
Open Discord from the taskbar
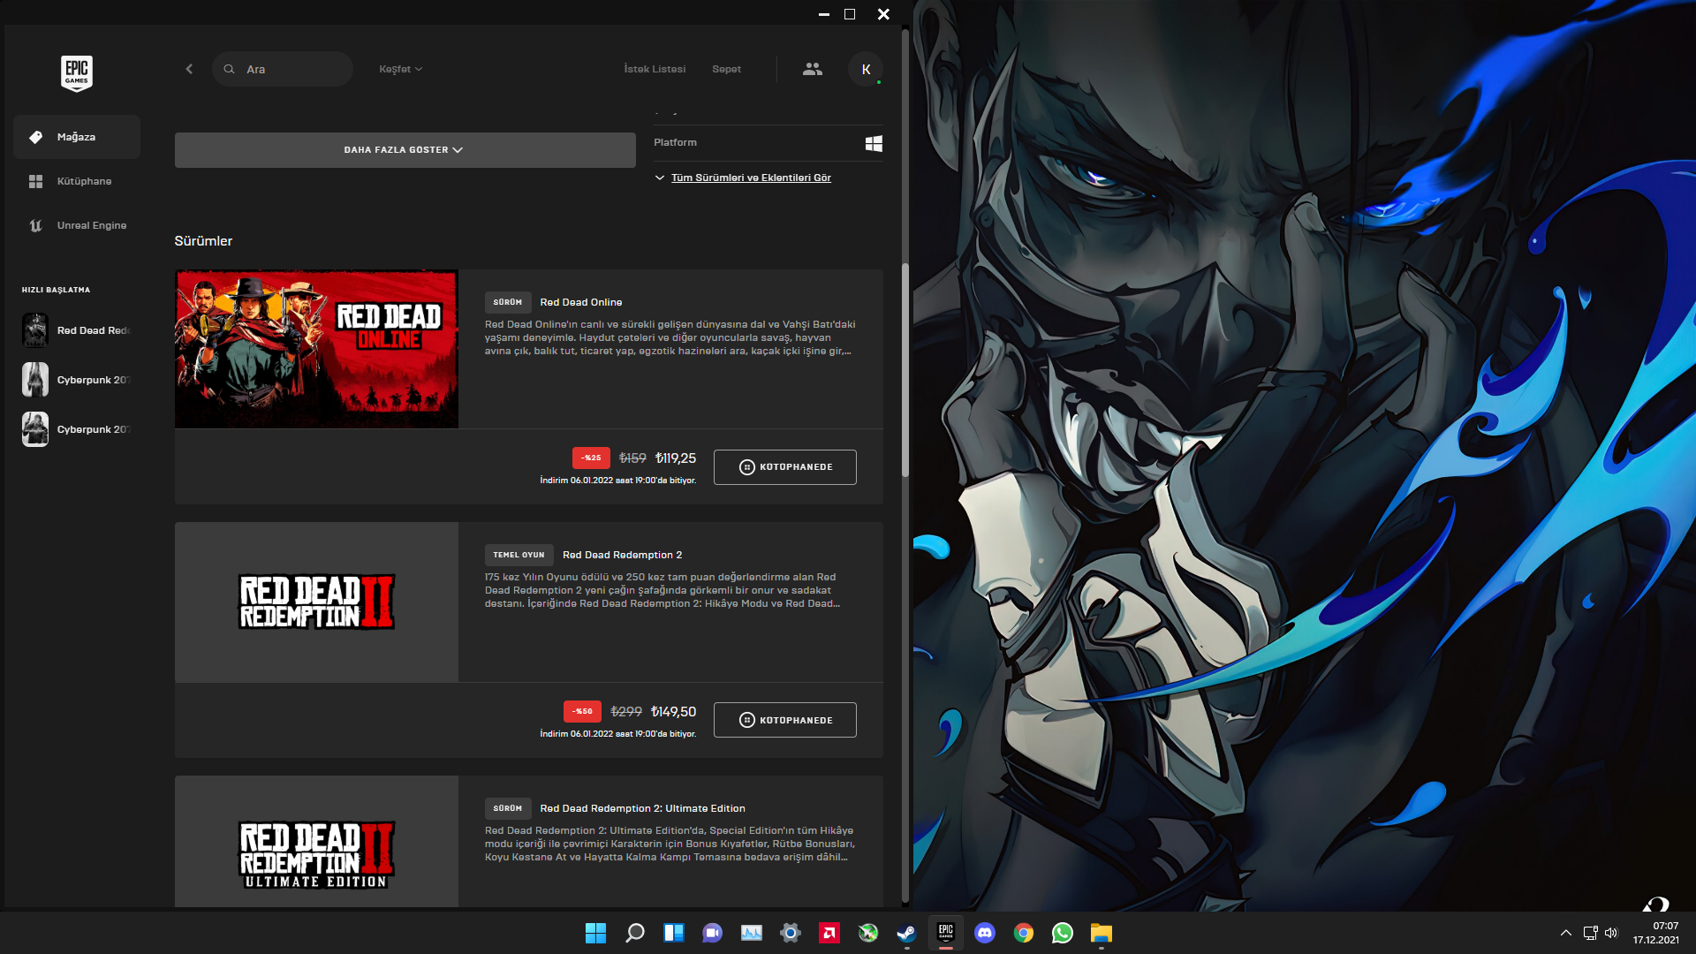coord(984,933)
